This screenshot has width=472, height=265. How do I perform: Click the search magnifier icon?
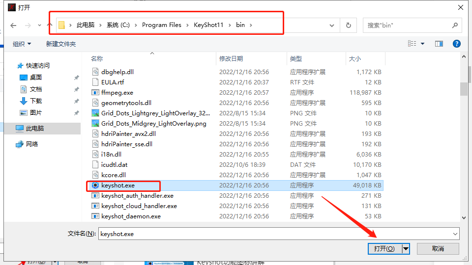point(455,26)
